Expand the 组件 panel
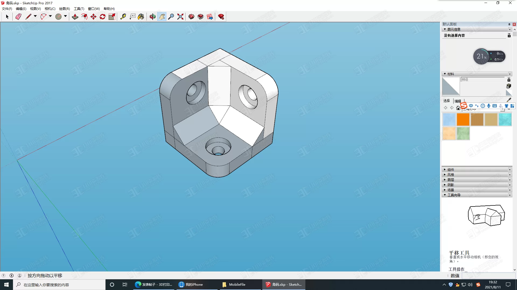 (445, 169)
